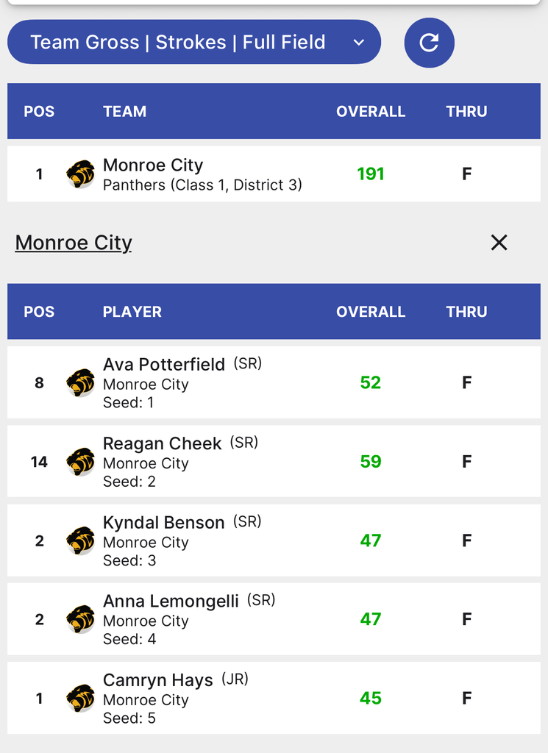This screenshot has height=753, width=548.
Task: Select player Ava Potterfield's name
Action: (164, 365)
